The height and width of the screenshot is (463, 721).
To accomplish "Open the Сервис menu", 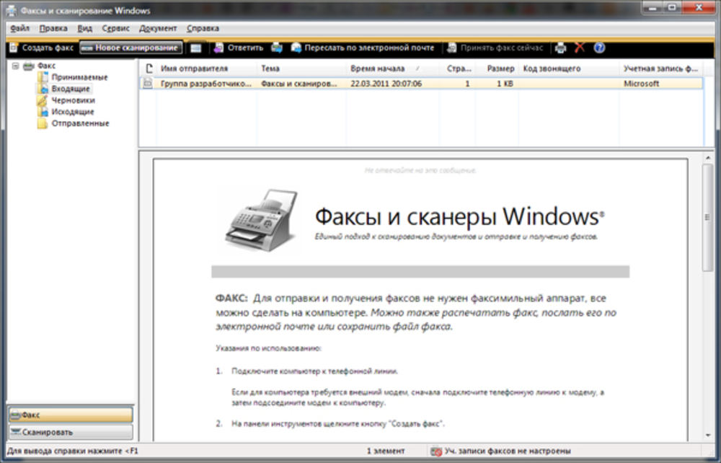I will pyautogui.click(x=116, y=29).
